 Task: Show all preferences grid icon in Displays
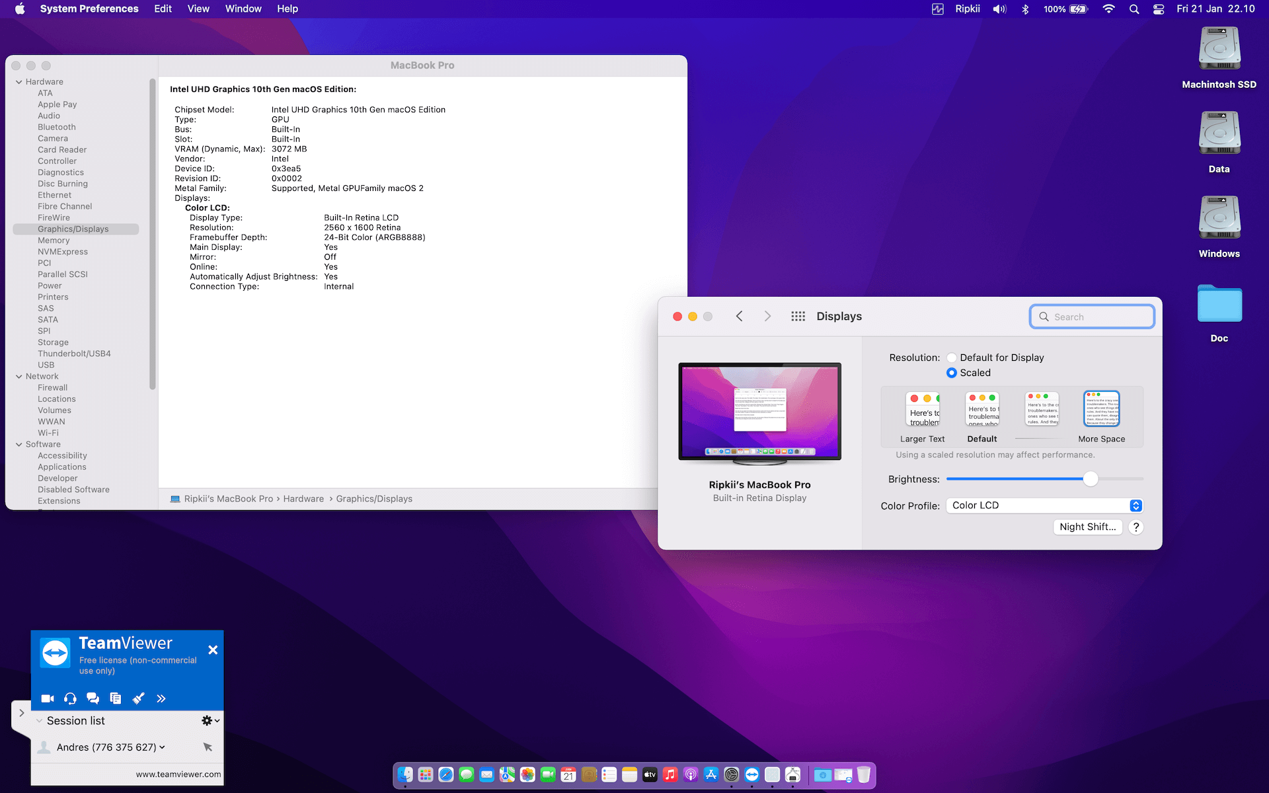click(x=798, y=317)
